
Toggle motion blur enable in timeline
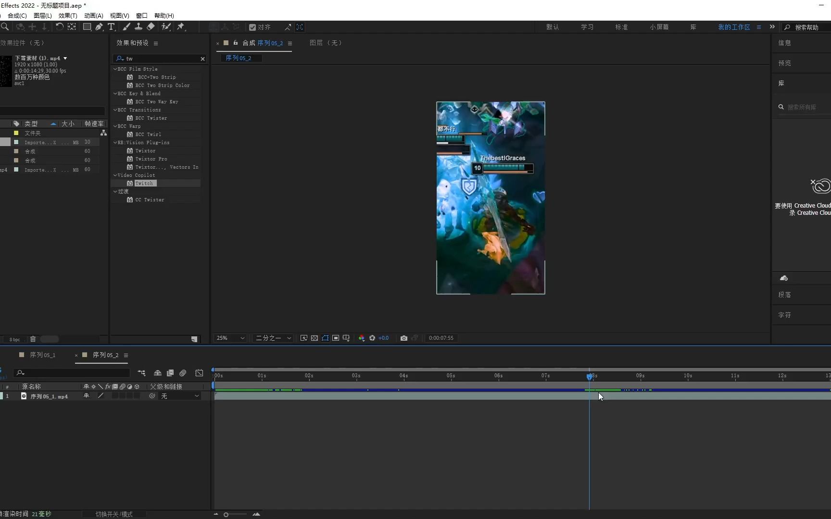click(183, 373)
